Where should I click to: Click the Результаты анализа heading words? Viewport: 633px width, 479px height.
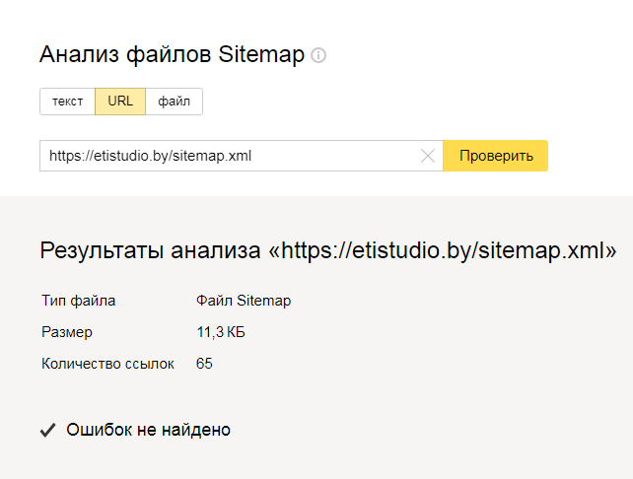tap(150, 250)
